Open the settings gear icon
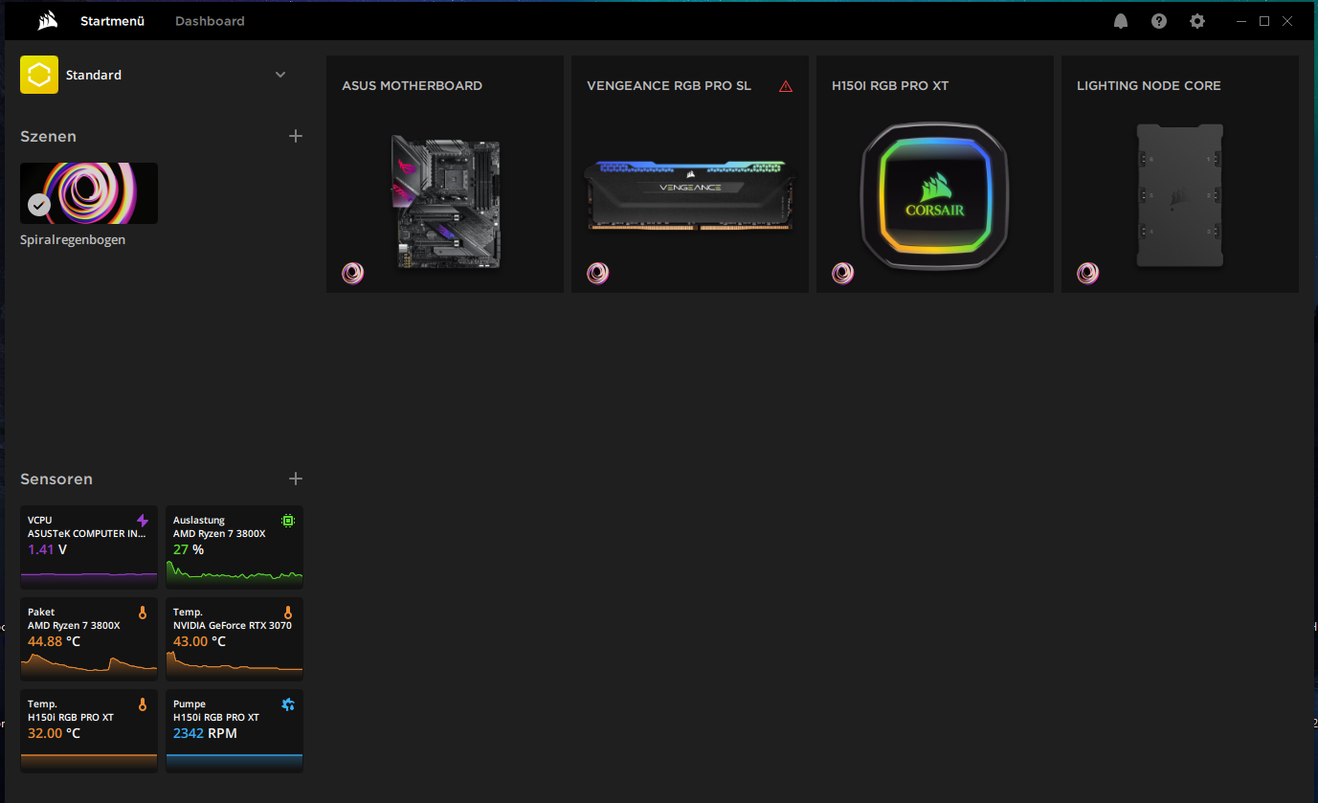The height and width of the screenshot is (803, 1318). pos(1197,21)
